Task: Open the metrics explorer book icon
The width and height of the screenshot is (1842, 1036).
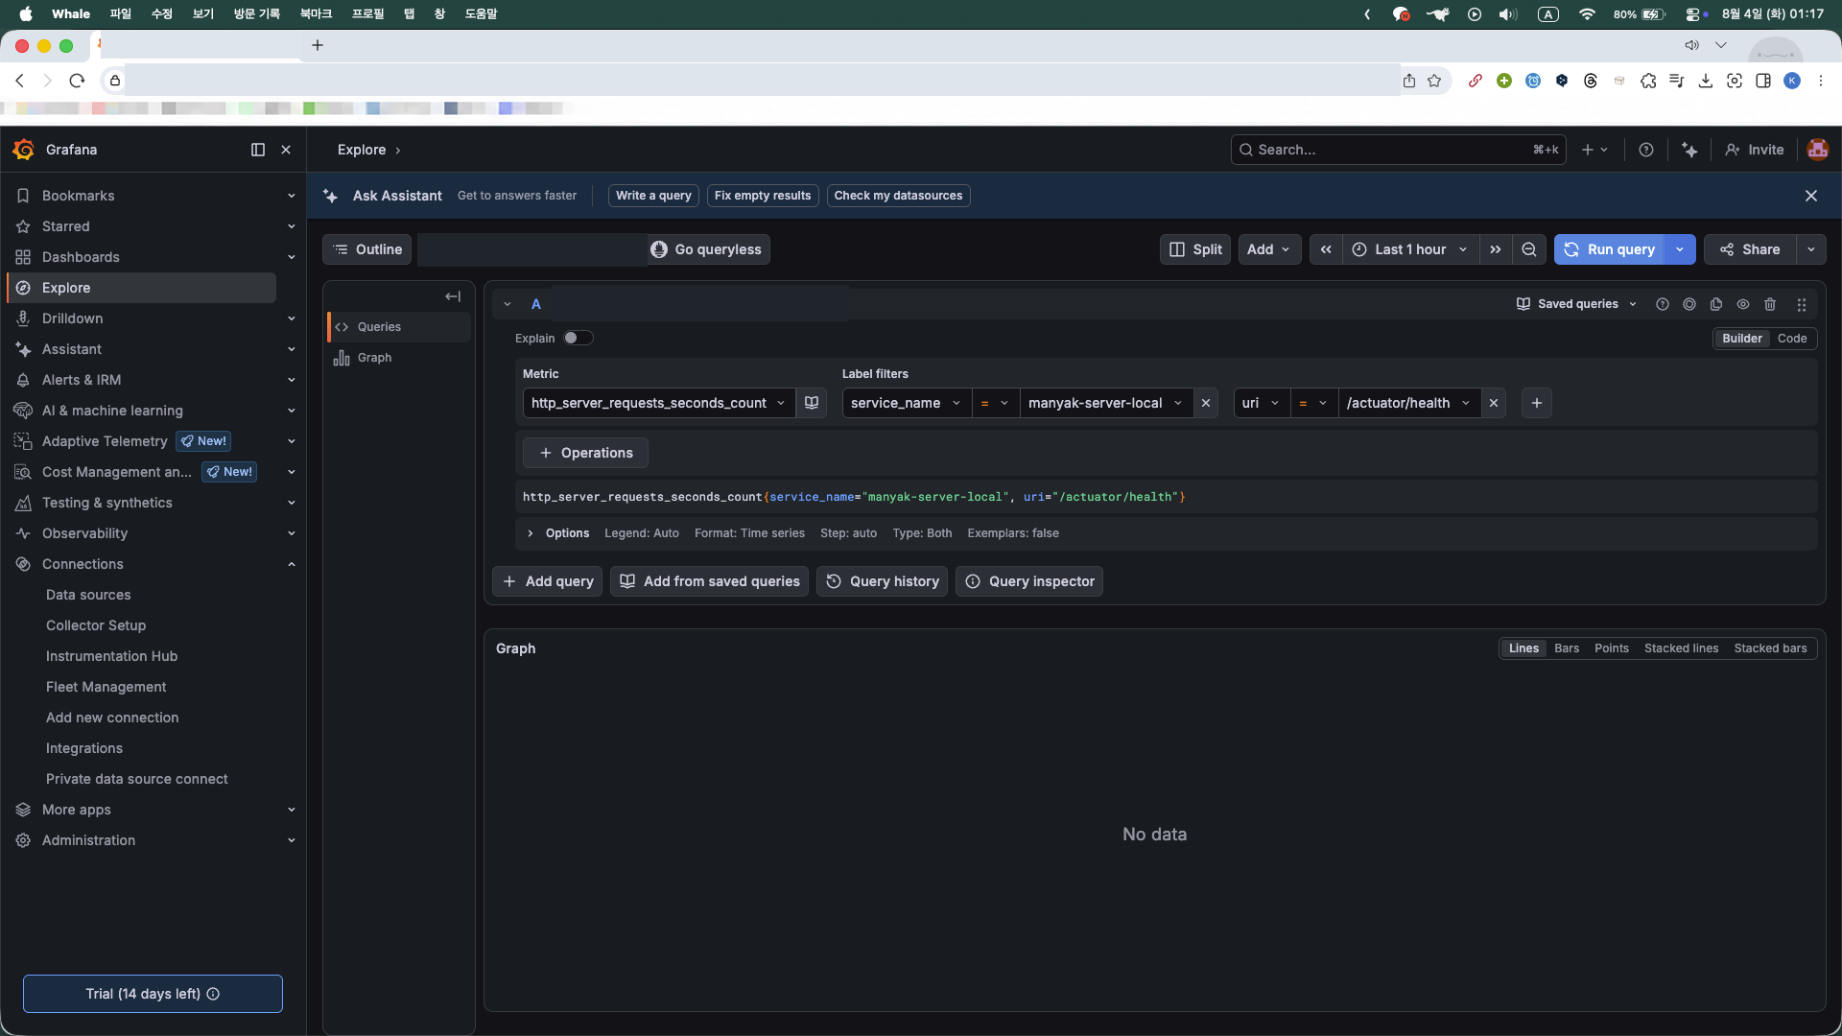Action: pyautogui.click(x=812, y=403)
